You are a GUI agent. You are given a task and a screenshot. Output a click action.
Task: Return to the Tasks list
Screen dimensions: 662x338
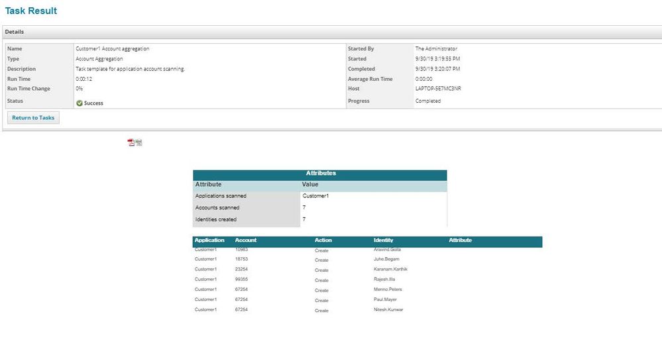click(33, 118)
